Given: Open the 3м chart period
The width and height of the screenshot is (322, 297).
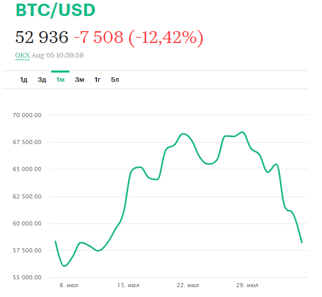Looking at the screenshot, I should [x=79, y=80].
